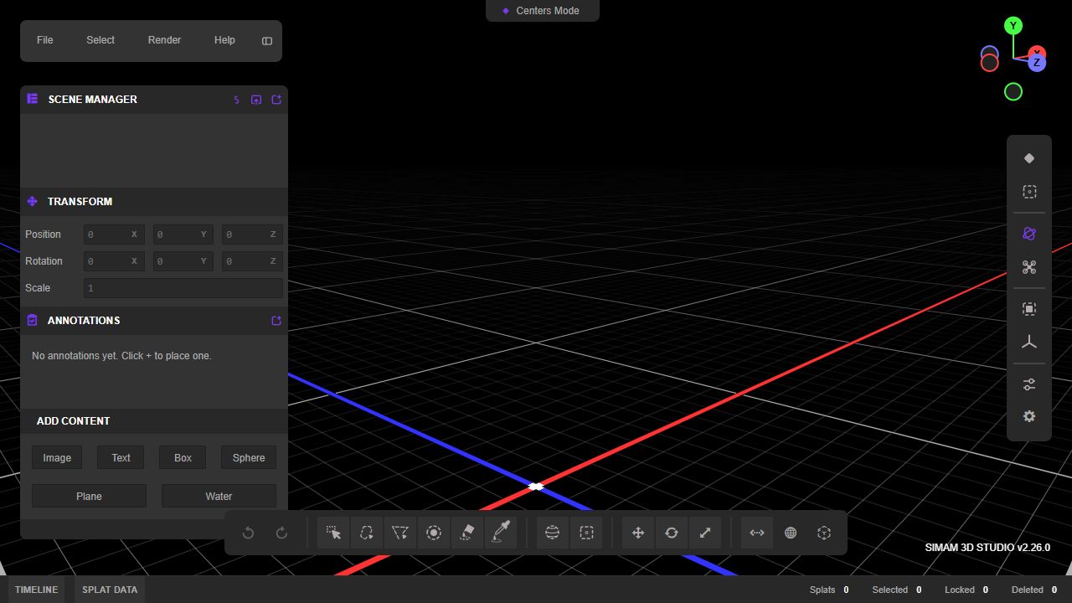Open the Splat Data tab
Screen dimensions: 1072x603
coord(110,590)
